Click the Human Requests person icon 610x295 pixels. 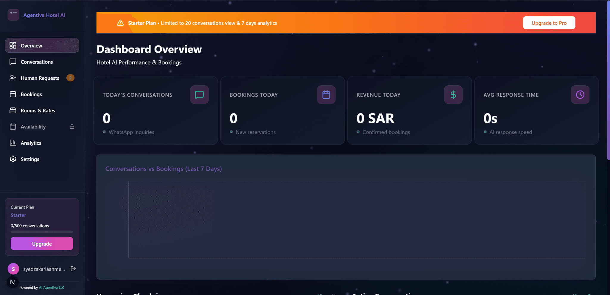pyautogui.click(x=13, y=78)
